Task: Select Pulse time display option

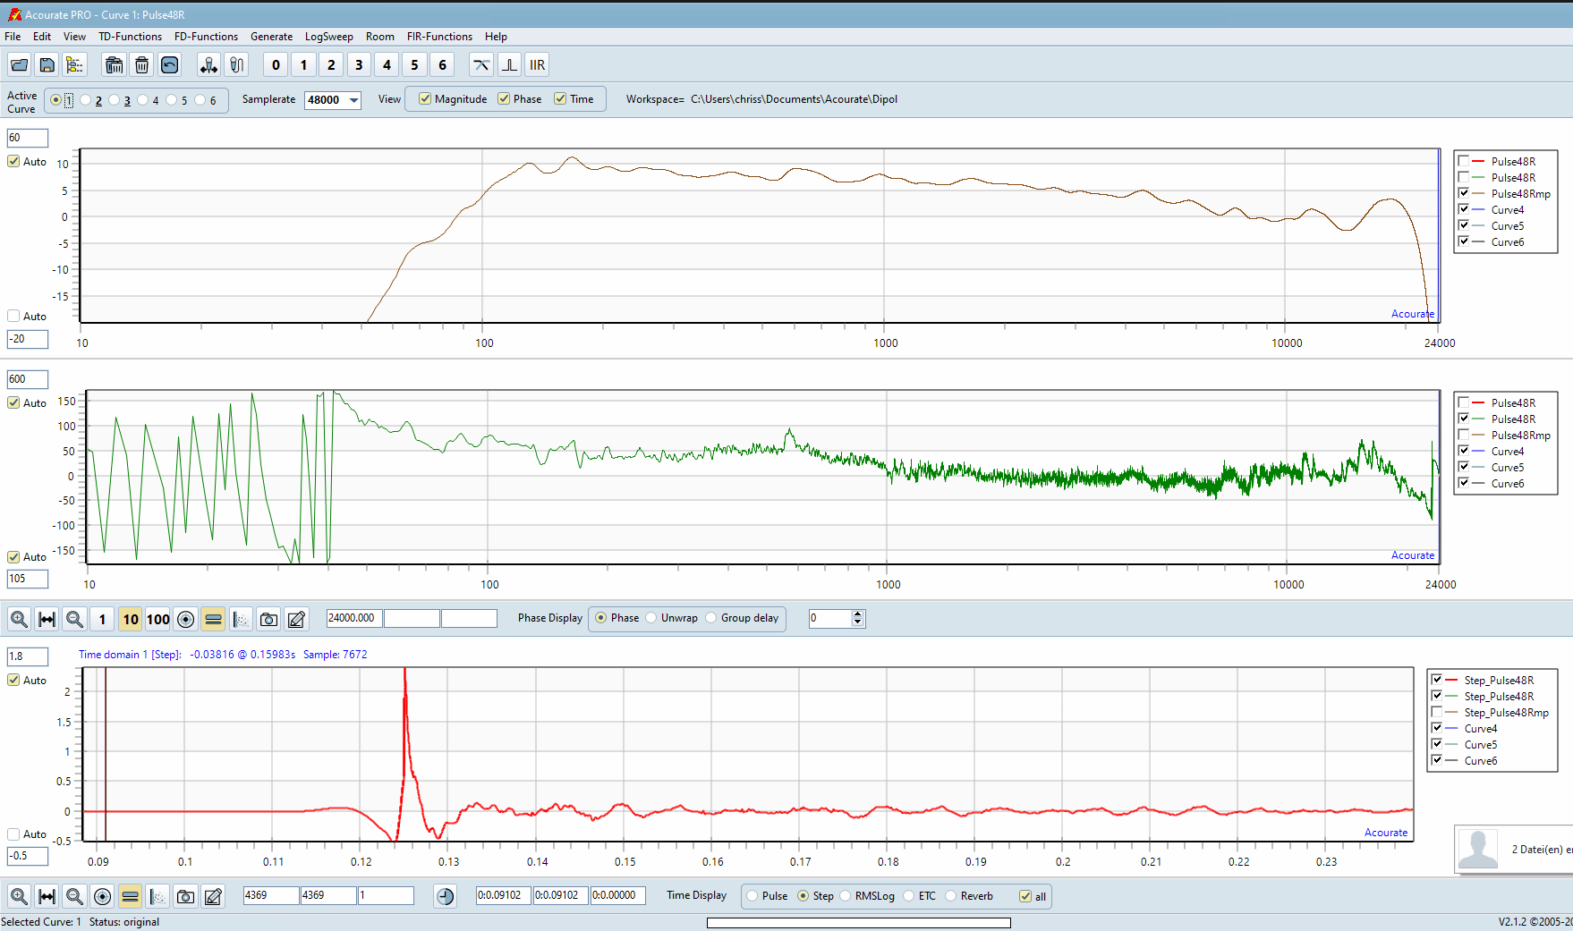Action: tap(752, 896)
